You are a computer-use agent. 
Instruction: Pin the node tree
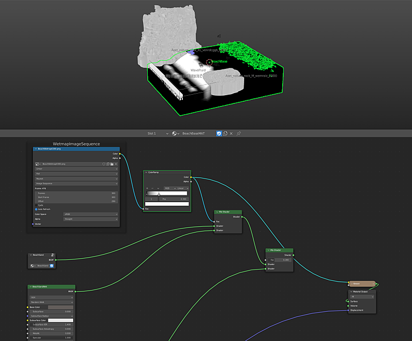238,134
